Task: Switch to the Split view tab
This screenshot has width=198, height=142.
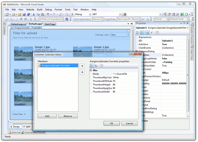Action: click(x=27, y=126)
